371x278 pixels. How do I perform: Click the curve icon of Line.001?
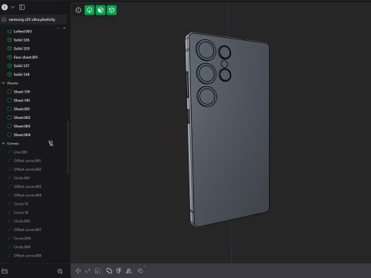(9, 152)
